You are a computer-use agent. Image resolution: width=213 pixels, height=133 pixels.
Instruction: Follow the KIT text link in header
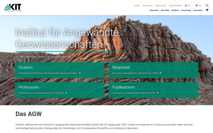coord(189,6)
